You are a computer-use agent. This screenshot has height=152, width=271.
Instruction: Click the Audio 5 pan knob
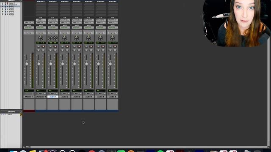click(100, 38)
